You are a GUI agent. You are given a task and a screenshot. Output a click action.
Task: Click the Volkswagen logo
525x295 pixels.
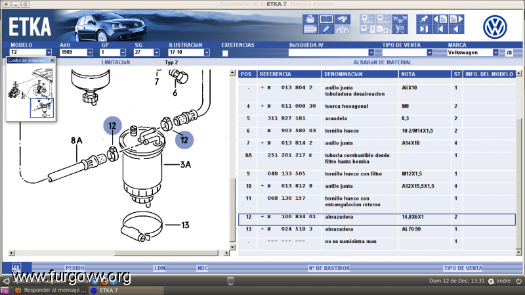point(495,27)
